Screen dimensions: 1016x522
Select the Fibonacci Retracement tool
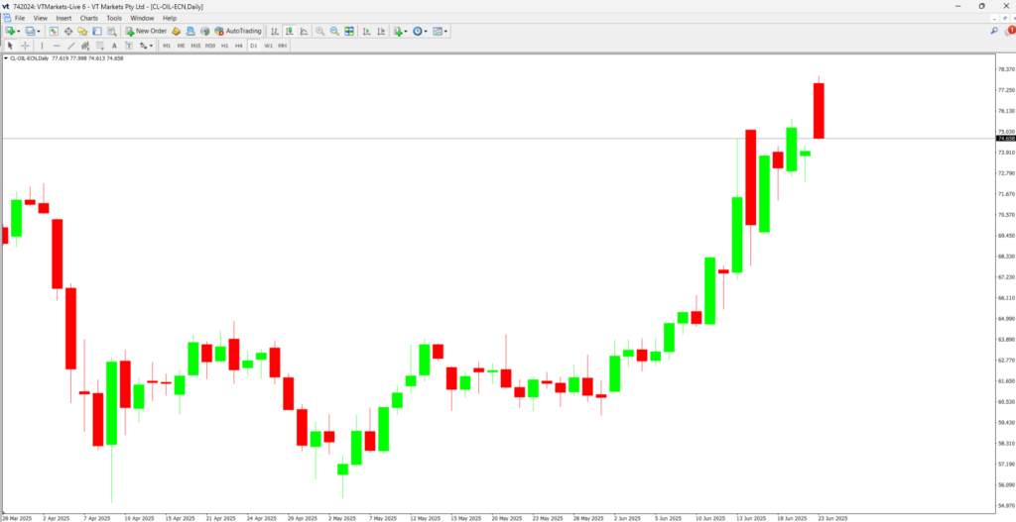pos(100,46)
